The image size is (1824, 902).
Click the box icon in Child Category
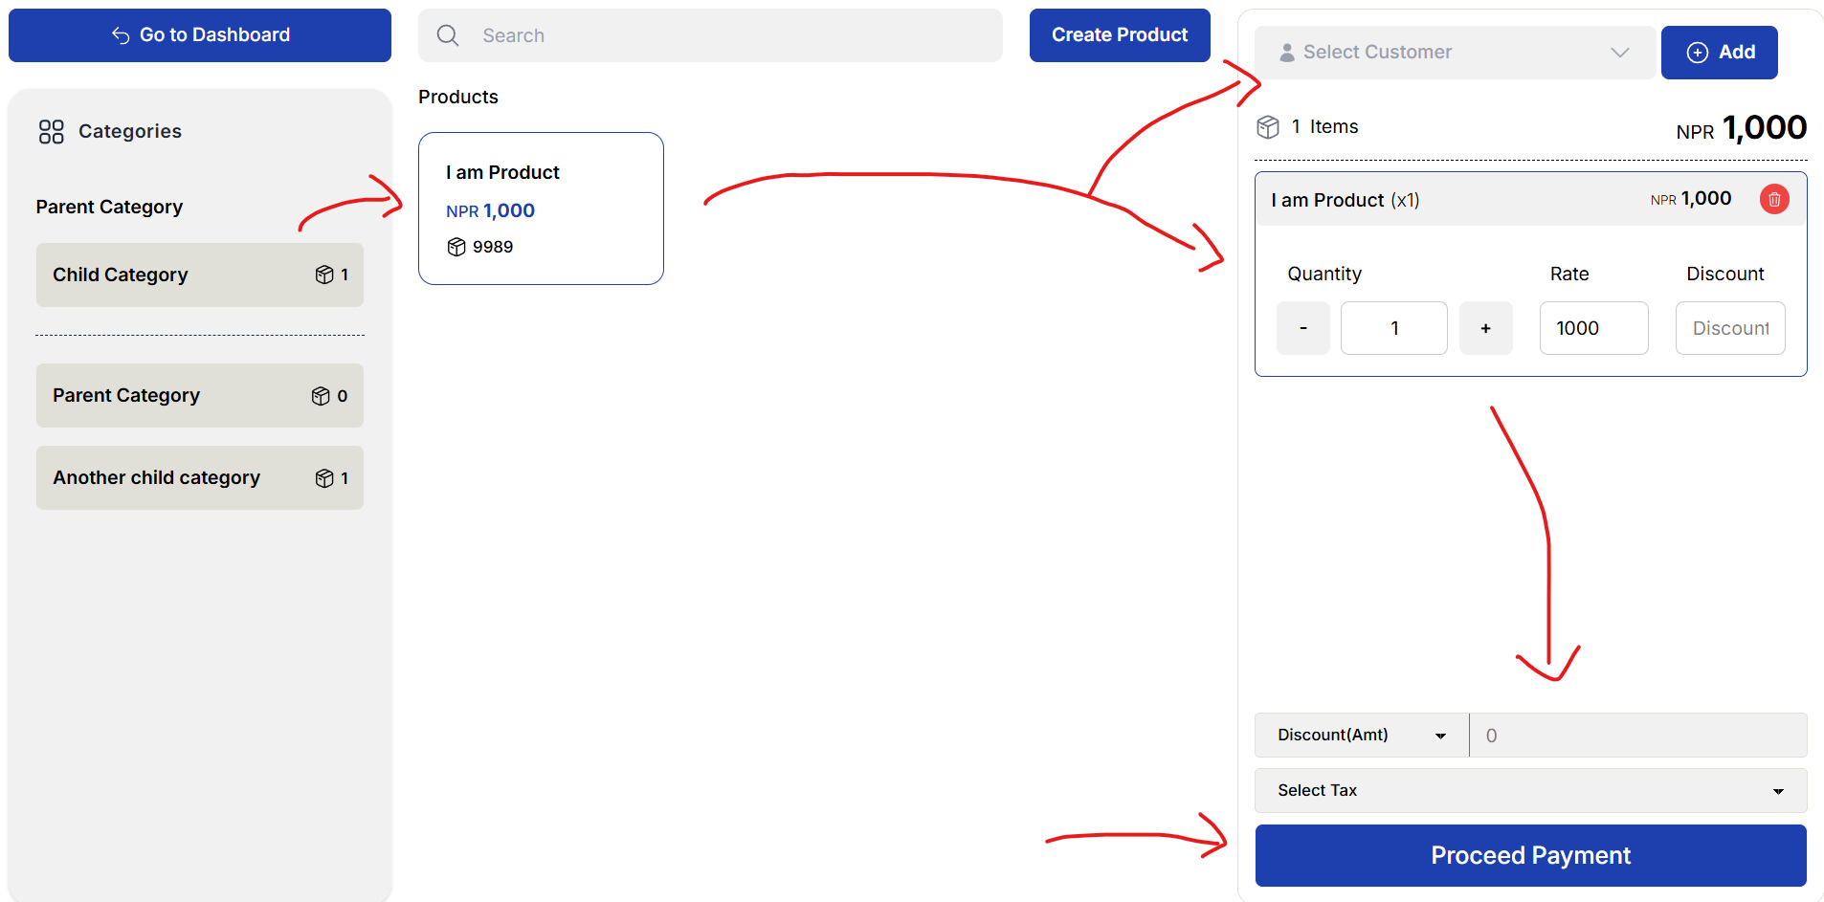(x=324, y=275)
